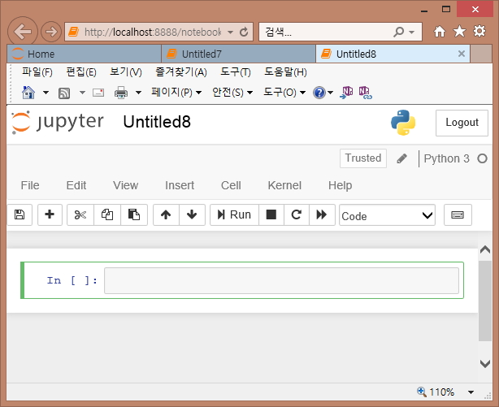Screen dimensions: 499x407
Task: Refresh the page icon in address bar
Action: pyautogui.click(x=244, y=32)
